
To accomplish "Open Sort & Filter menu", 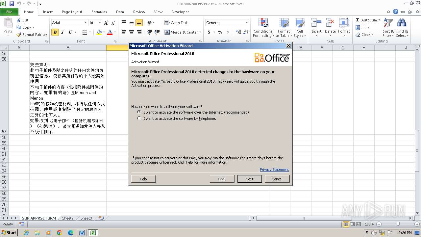I will coord(388,28).
